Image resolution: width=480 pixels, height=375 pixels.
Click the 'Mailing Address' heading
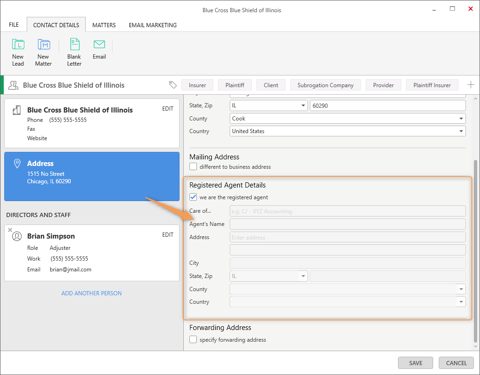coord(214,157)
